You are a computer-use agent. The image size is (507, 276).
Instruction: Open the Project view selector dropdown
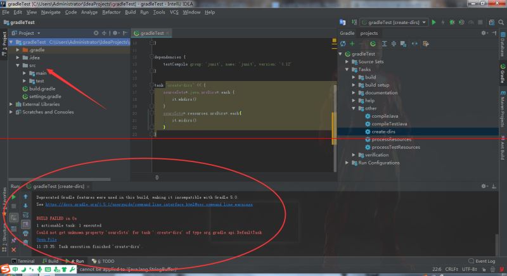click(x=26, y=33)
